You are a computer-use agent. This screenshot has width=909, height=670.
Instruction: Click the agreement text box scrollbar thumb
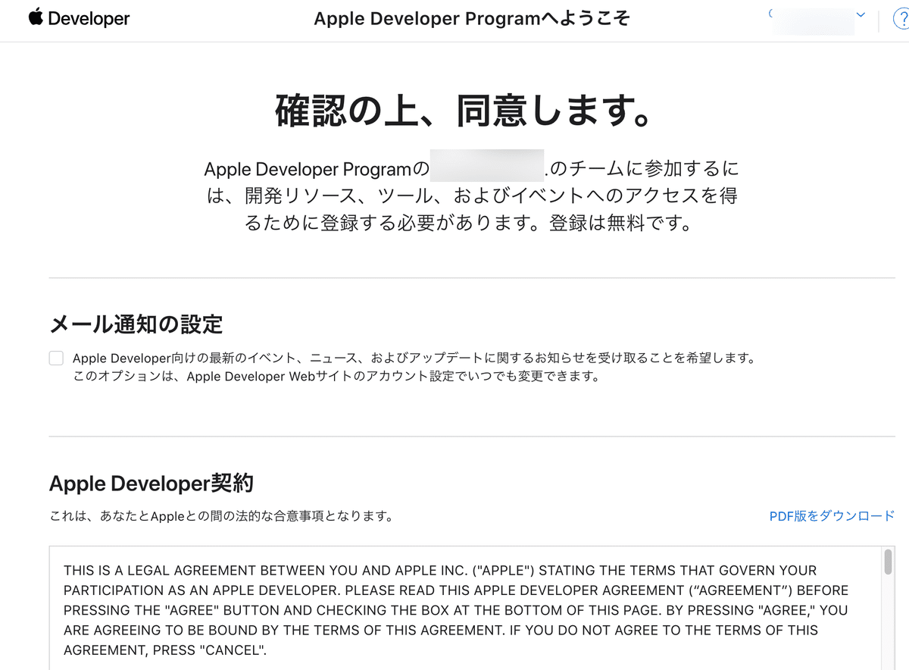(888, 562)
